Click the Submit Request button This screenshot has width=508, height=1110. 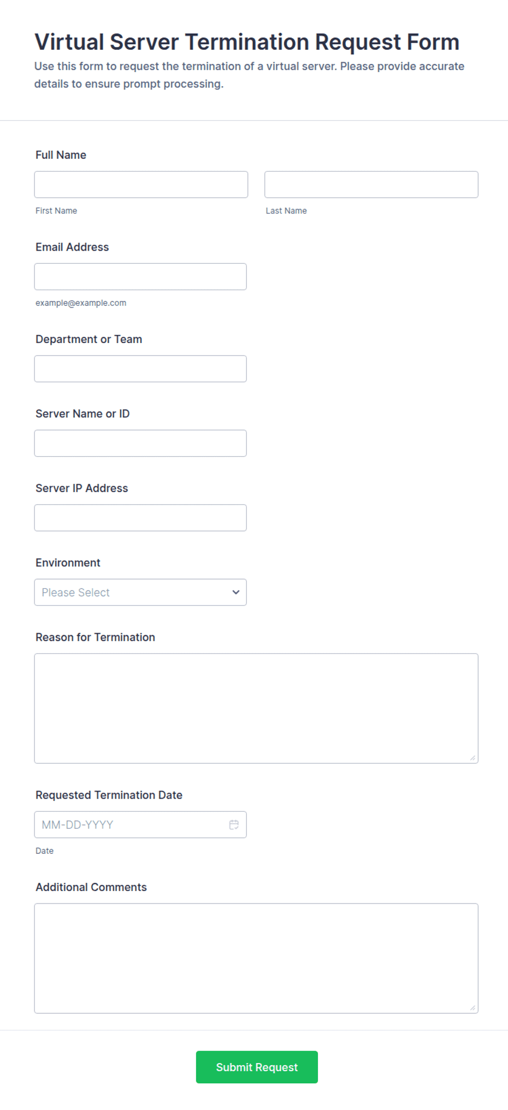[x=257, y=1067]
